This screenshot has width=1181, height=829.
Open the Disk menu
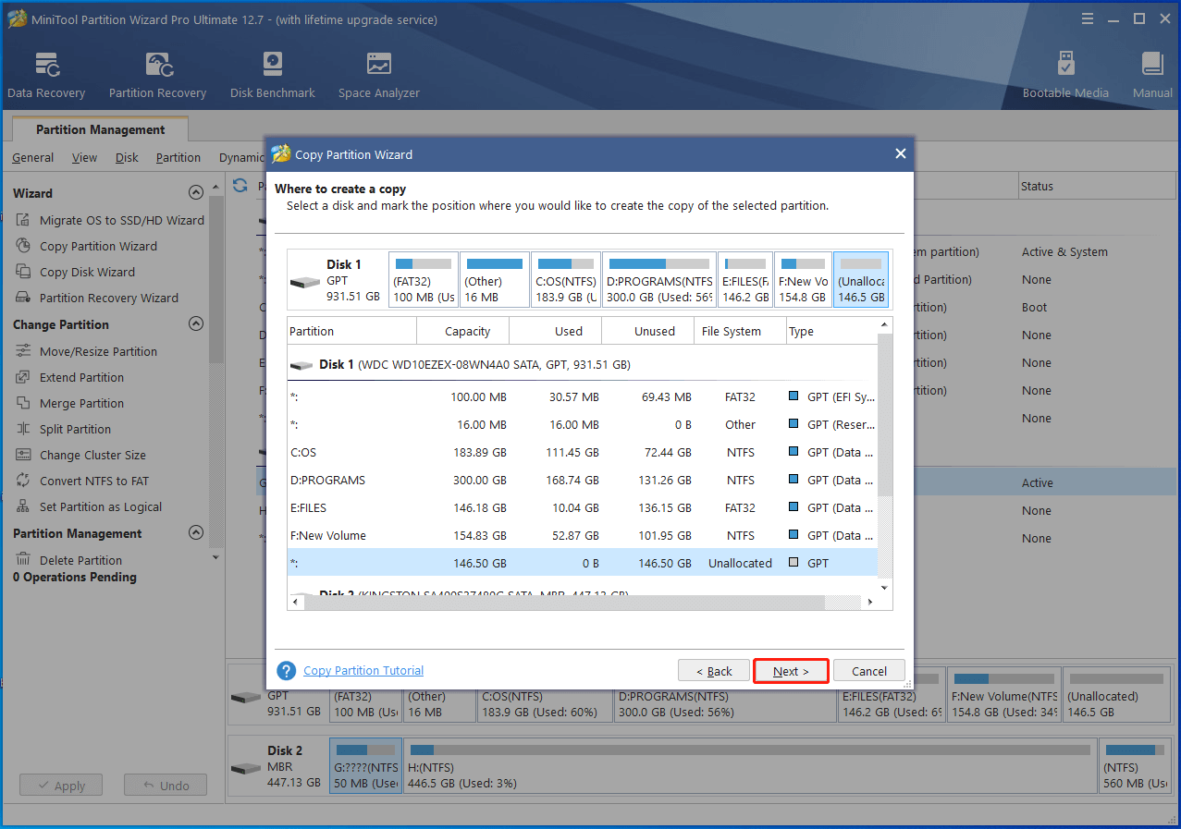click(127, 157)
